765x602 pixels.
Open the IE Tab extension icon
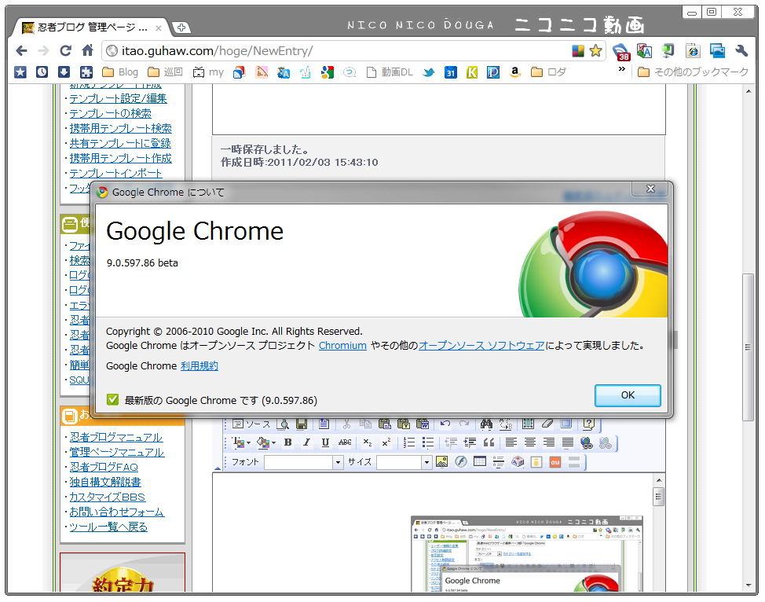[x=693, y=51]
